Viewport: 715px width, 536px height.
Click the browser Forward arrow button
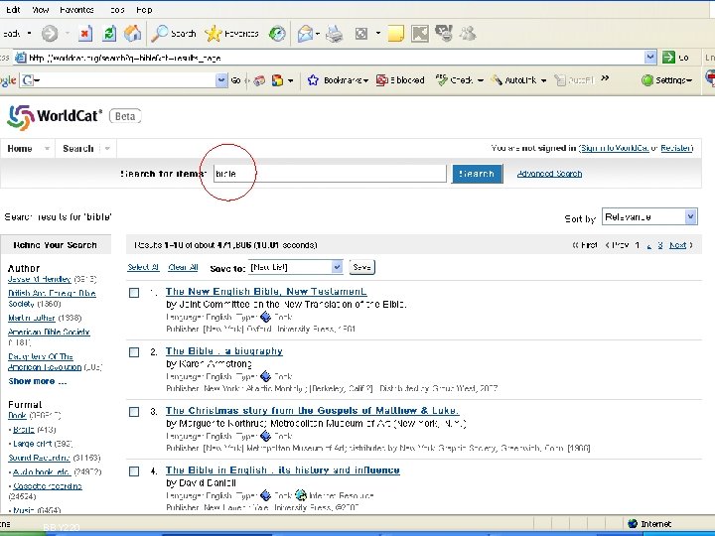(x=50, y=34)
